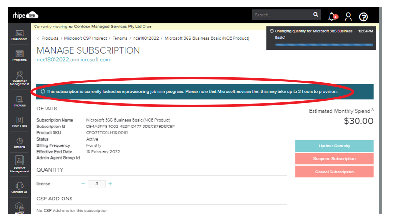
Task: Open Price Lists sidebar icon
Action: pos(19,122)
